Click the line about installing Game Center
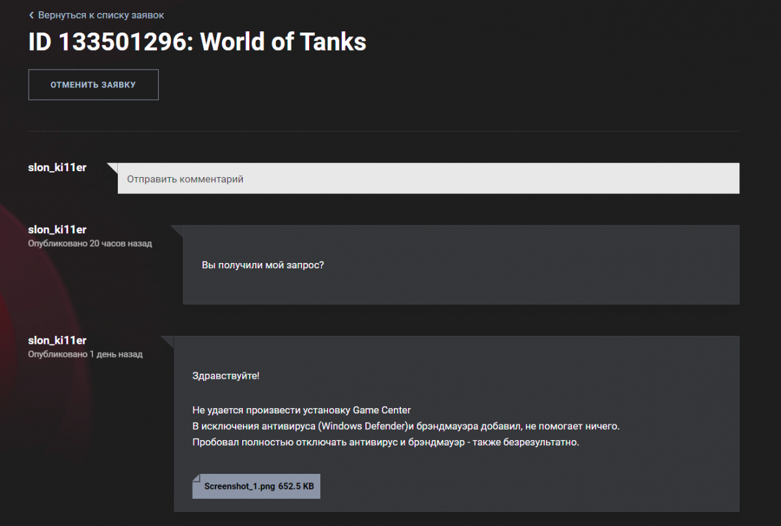This screenshot has width=781, height=526. click(x=301, y=410)
